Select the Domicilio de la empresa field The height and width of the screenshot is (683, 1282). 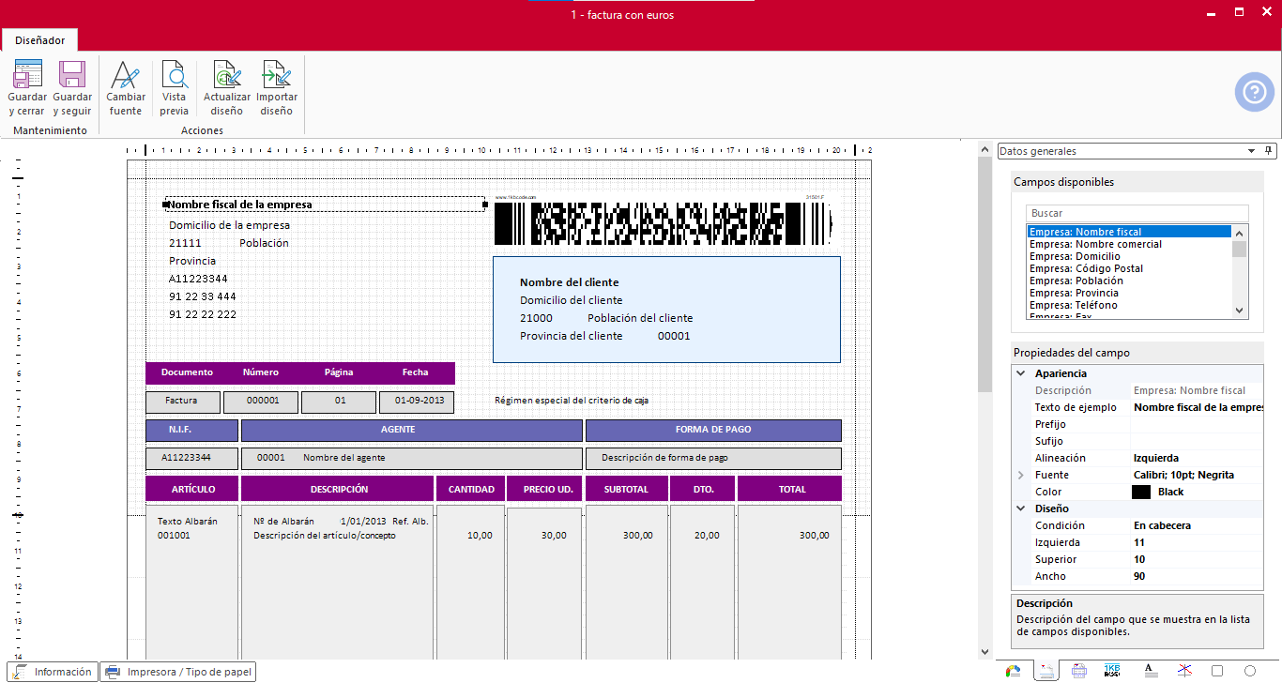tap(229, 225)
